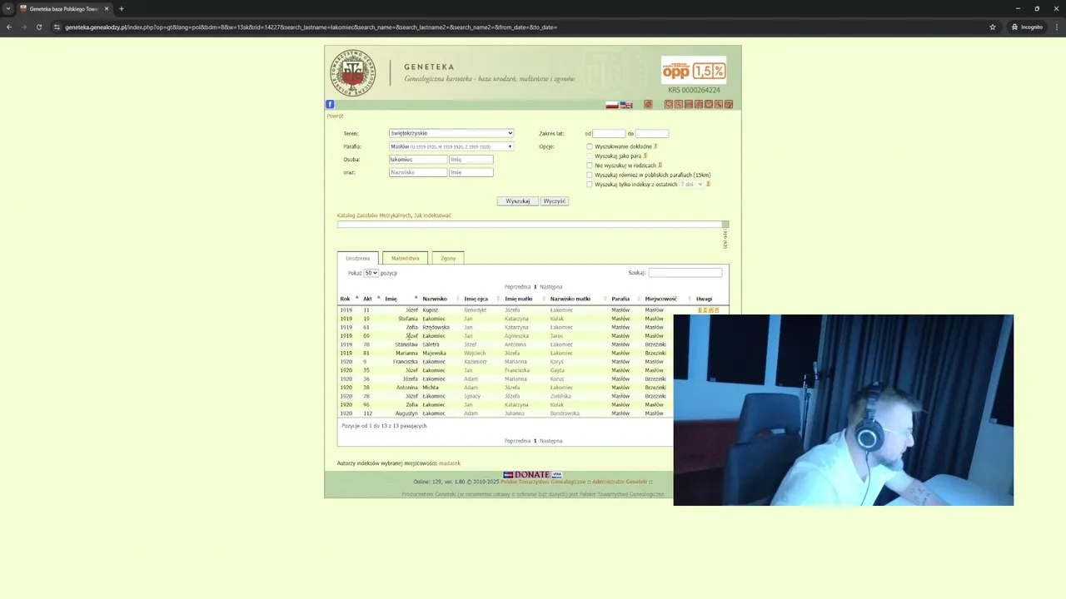Screen dimensions: 1066x599
Task: Click the Następna link above the table
Action: 550,287
